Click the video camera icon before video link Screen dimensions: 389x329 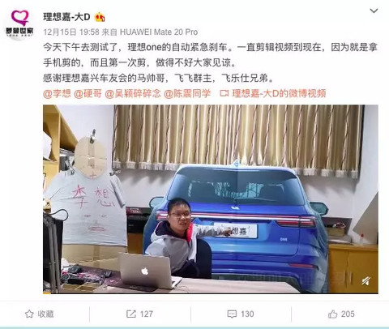point(224,93)
